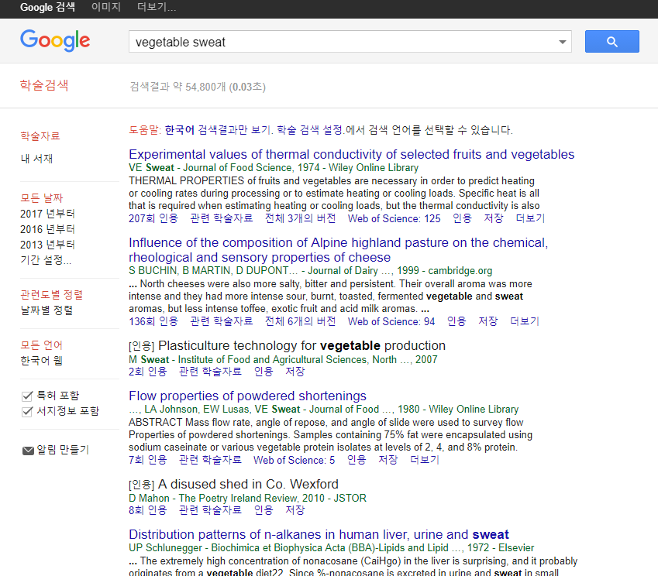The image size is (658, 576).
Task: Expand 더보기 under thermal conductivity result
Action: [529, 218]
